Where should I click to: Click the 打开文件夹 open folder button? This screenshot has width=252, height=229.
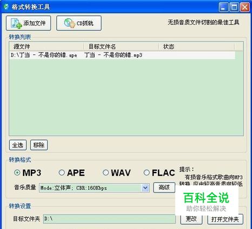[225, 219]
